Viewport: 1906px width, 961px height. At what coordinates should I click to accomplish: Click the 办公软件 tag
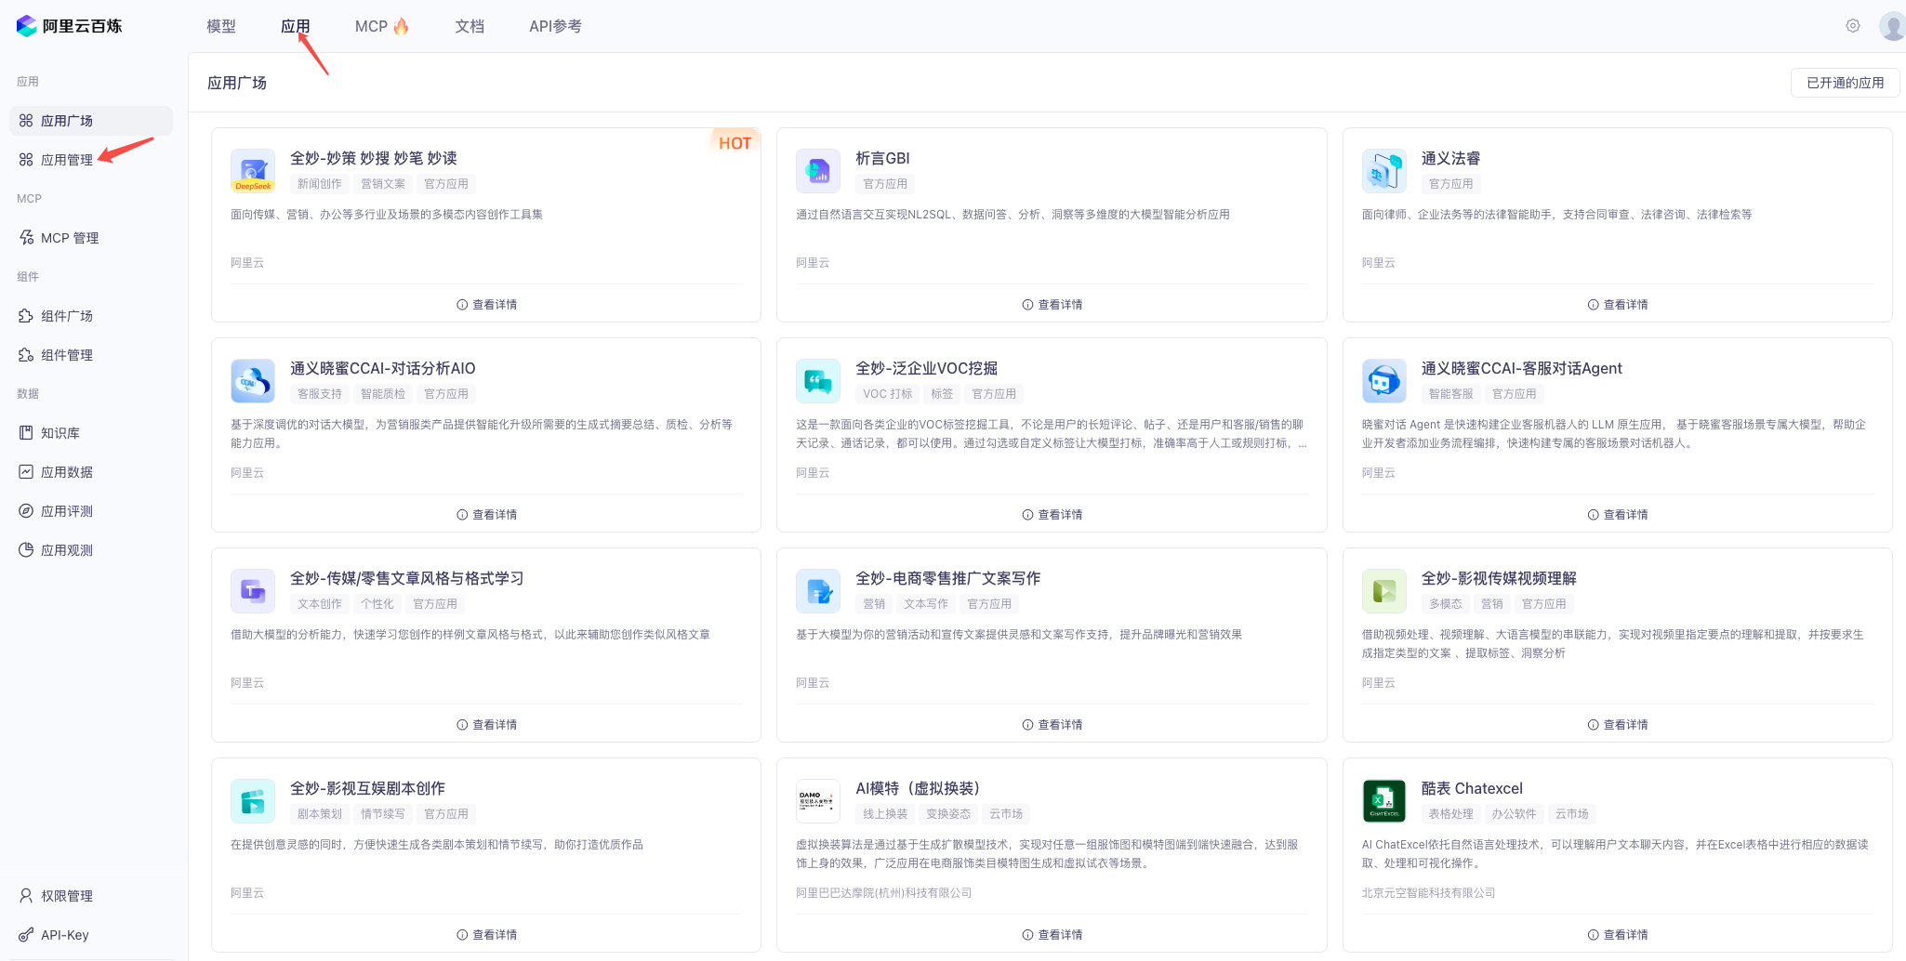click(1514, 814)
